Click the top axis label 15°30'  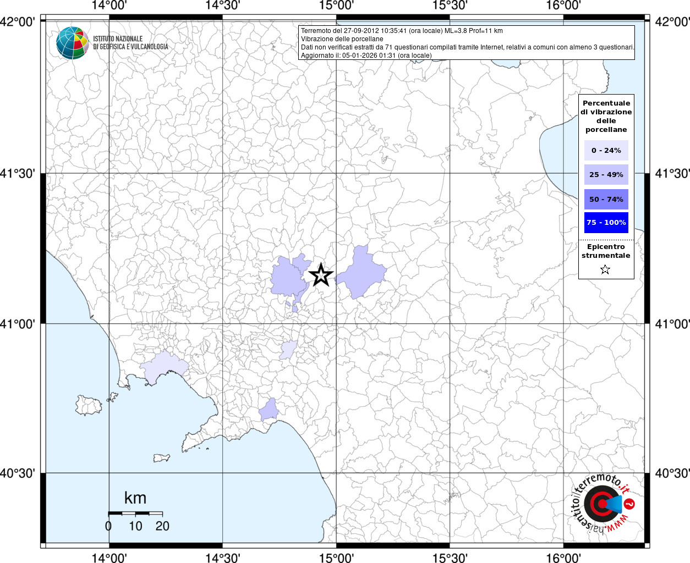450,5
